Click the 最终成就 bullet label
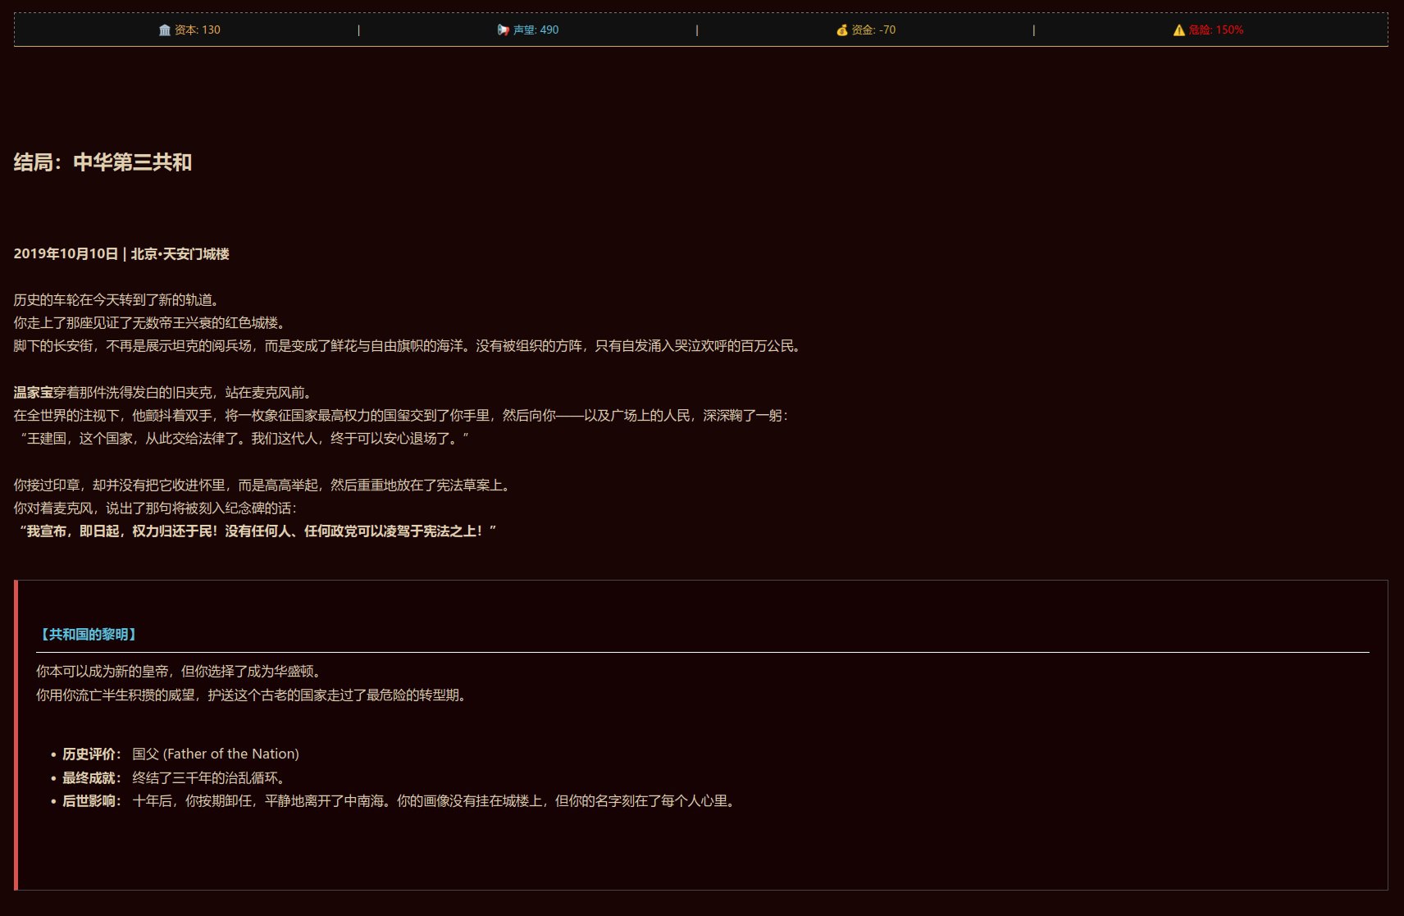 click(91, 778)
